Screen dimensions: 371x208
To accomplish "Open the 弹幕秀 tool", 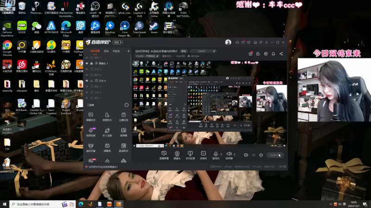I will [107, 147].
